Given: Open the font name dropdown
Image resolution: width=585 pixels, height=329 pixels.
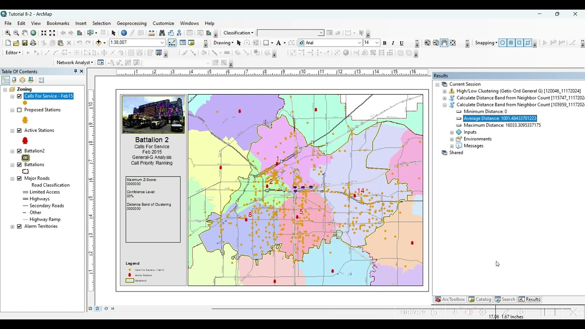Looking at the screenshot, I should click(360, 43).
